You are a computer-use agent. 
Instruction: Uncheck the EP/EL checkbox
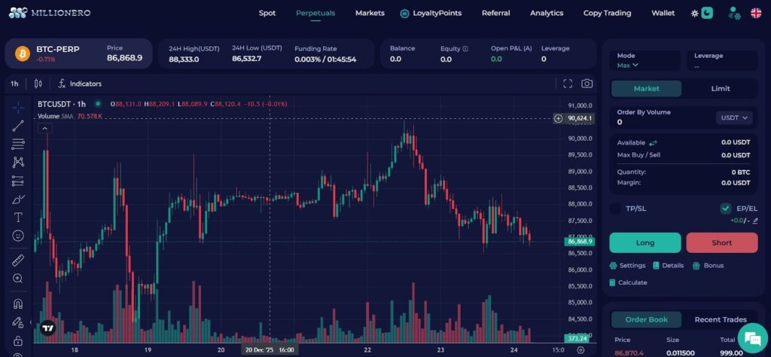point(725,209)
